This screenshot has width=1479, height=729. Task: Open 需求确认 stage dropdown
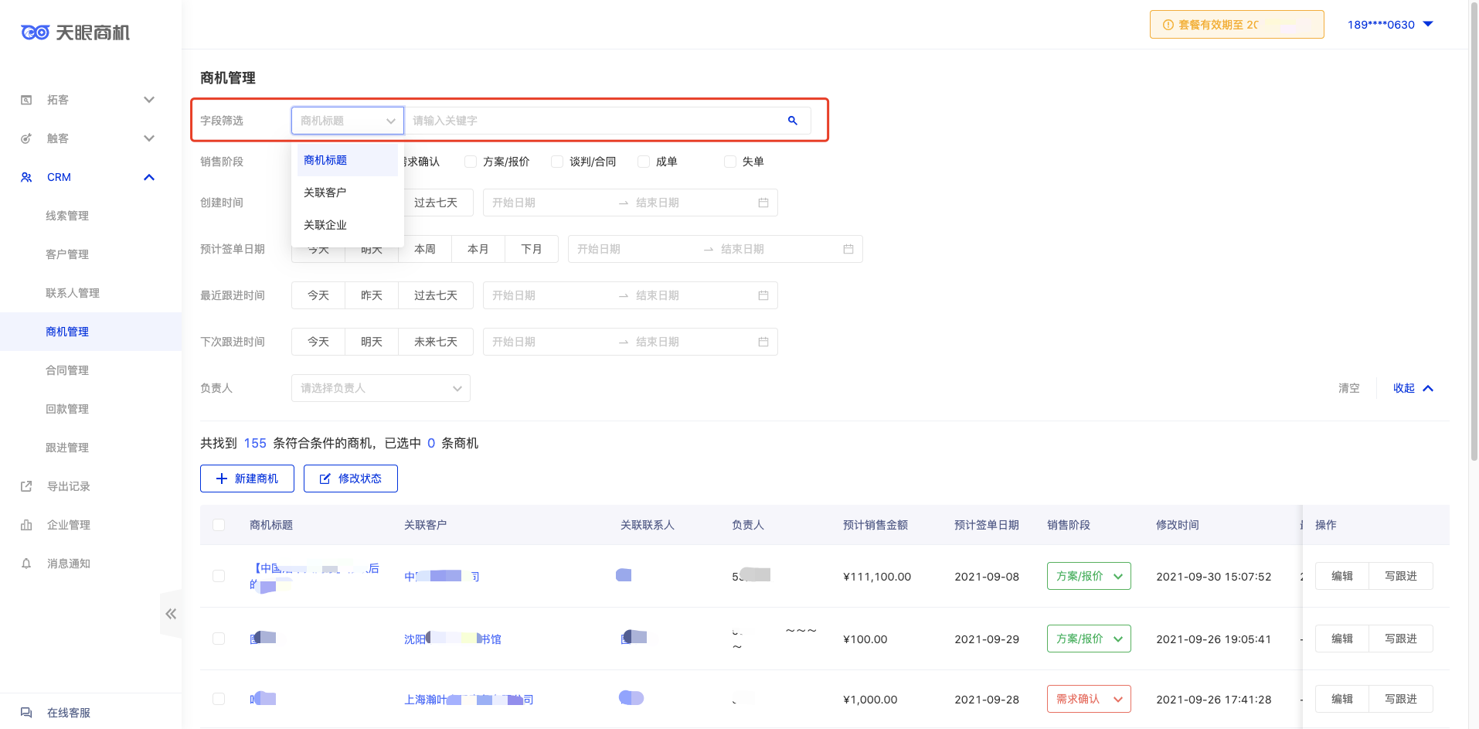[x=1089, y=699]
